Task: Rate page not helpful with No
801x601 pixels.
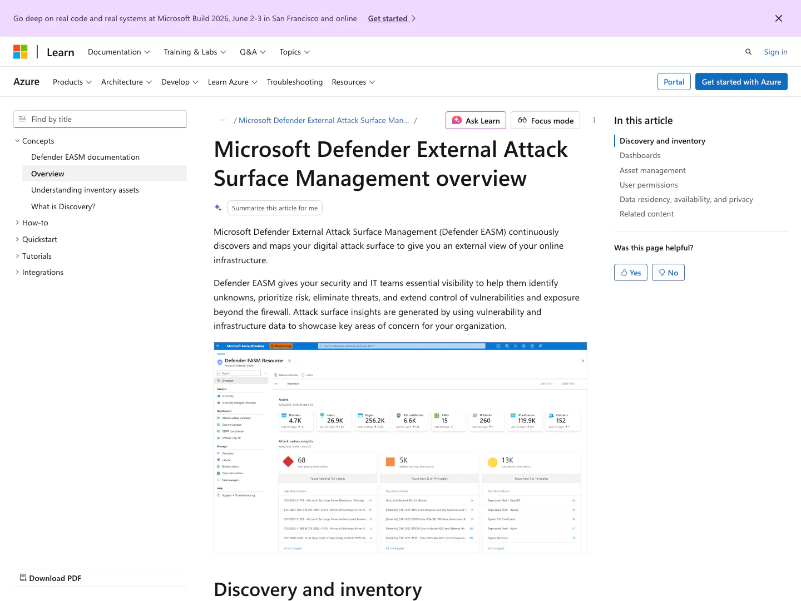Action: (668, 273)
